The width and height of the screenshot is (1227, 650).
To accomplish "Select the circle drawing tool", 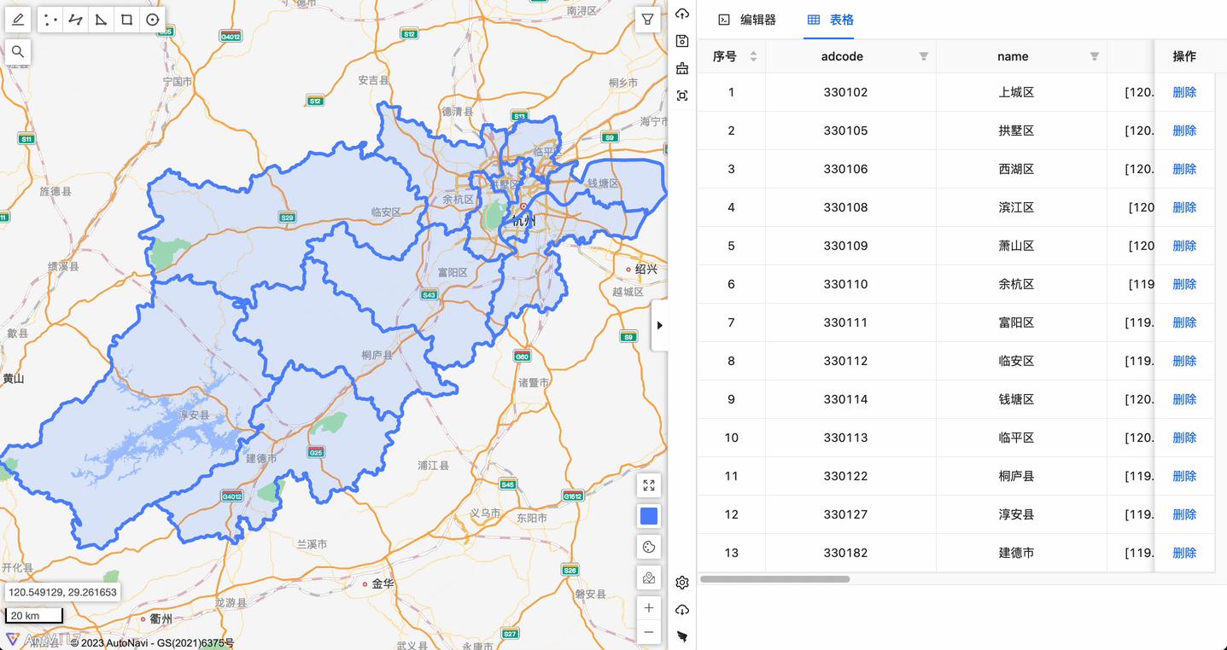I will 151,19.
